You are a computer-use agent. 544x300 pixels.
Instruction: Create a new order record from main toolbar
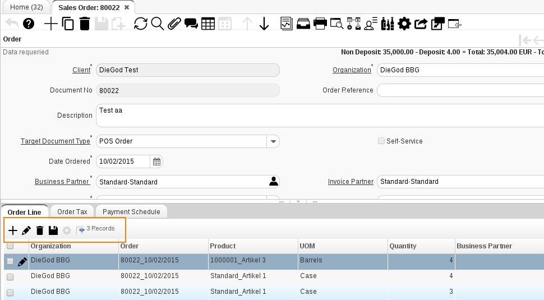click(x=50, y=24)
